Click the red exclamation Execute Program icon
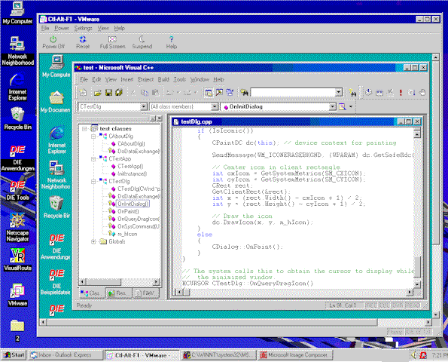This screenshot has height=362, width=448. (x=401, y=93)
